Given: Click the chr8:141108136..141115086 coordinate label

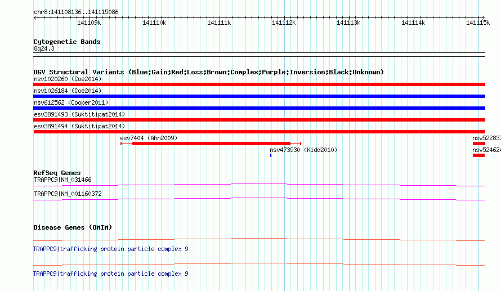Looking at the screenshot, I should coord(76,12).
